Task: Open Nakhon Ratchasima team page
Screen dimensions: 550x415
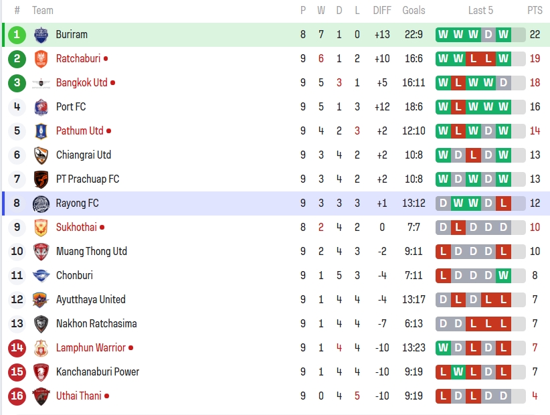Action: tap(96, 324)
